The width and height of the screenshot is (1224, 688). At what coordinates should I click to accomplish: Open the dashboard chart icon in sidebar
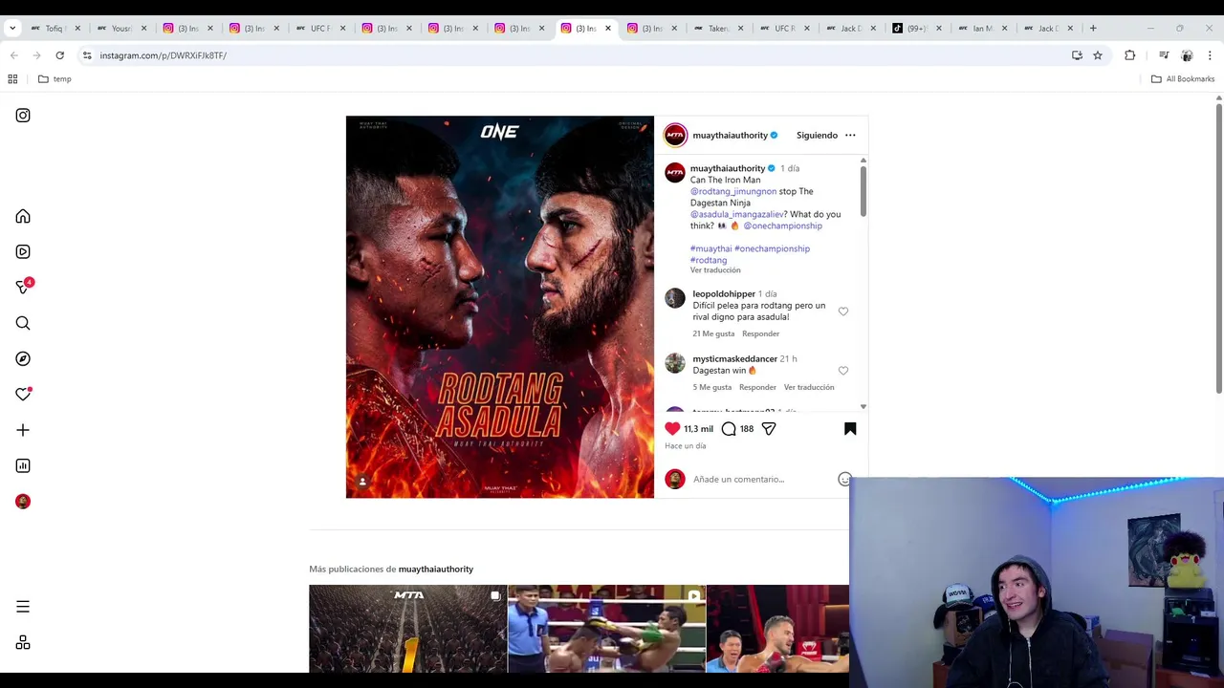click(23, 465)
